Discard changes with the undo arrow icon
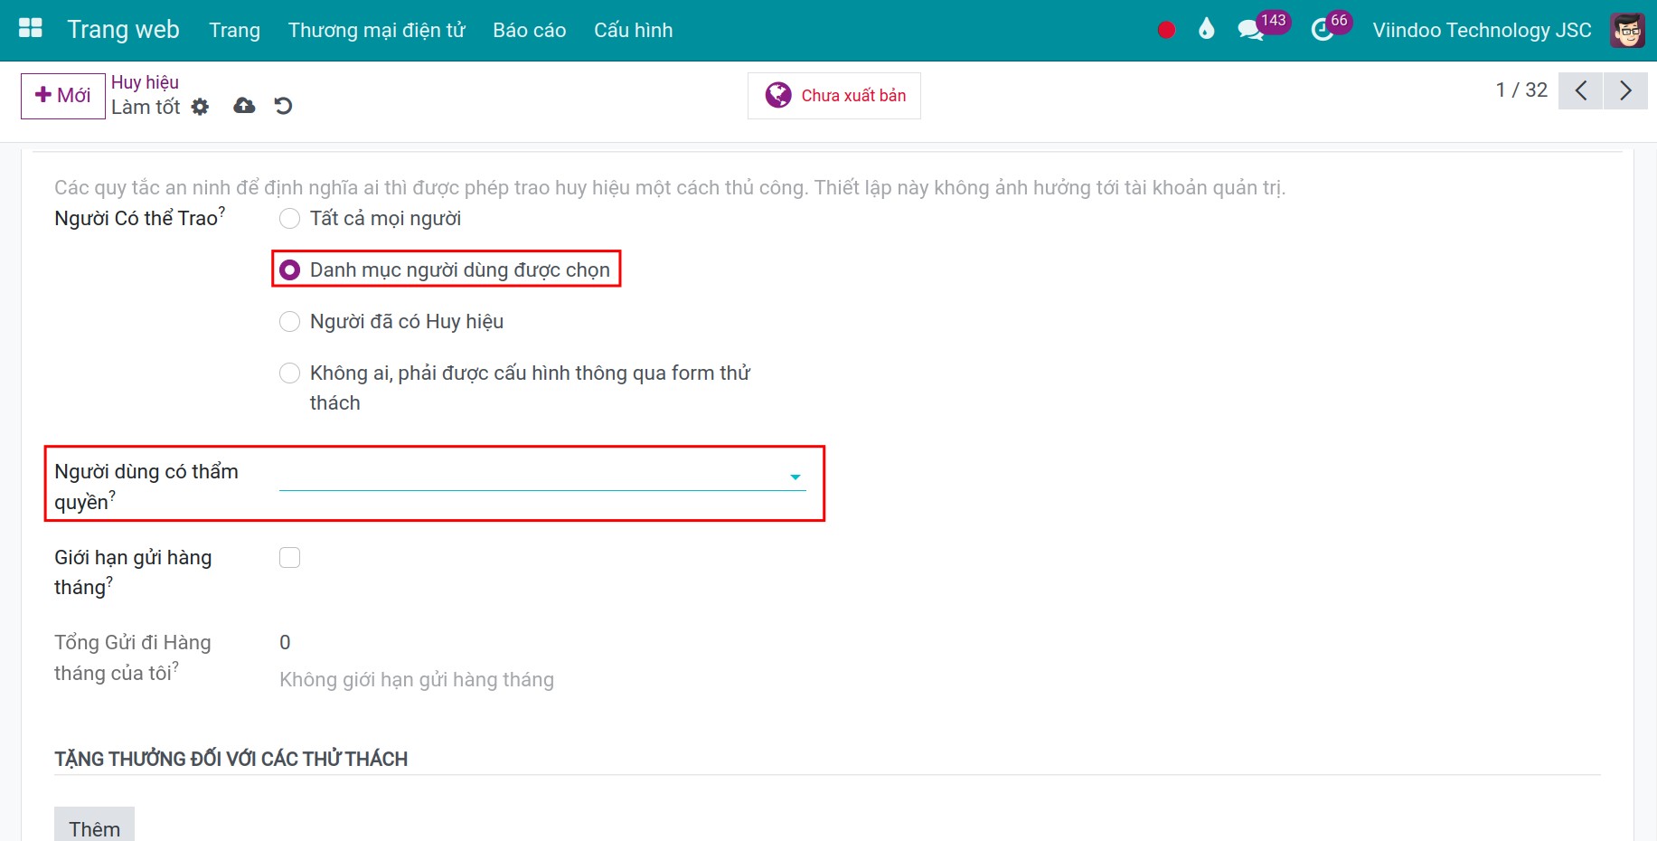Screen dimensions: 1657x841 coord(283,106)
